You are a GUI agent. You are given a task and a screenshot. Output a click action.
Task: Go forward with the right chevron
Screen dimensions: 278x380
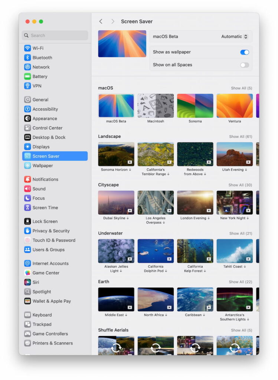pyautogui.click(x=113, y=21)
